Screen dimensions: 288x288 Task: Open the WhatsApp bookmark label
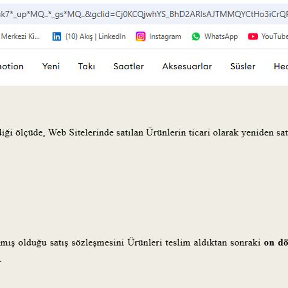[x=221, y=36]
